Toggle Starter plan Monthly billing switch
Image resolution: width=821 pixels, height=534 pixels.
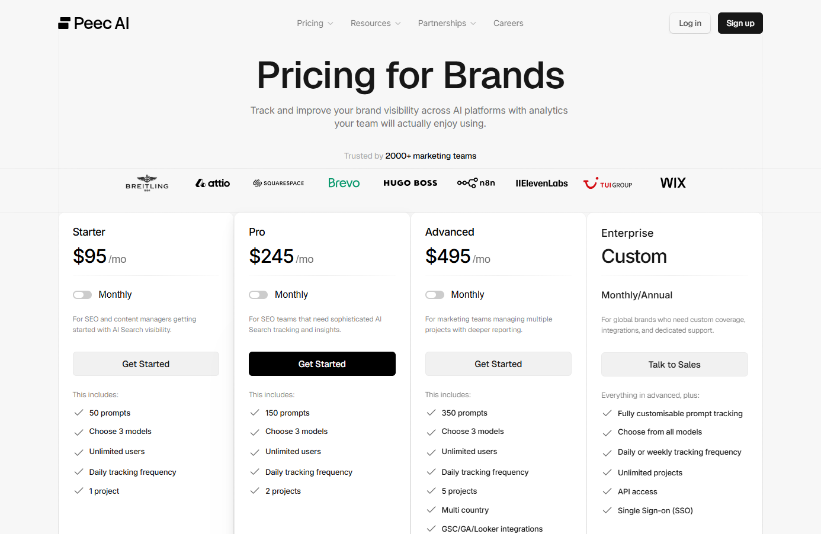coord(82,295)
